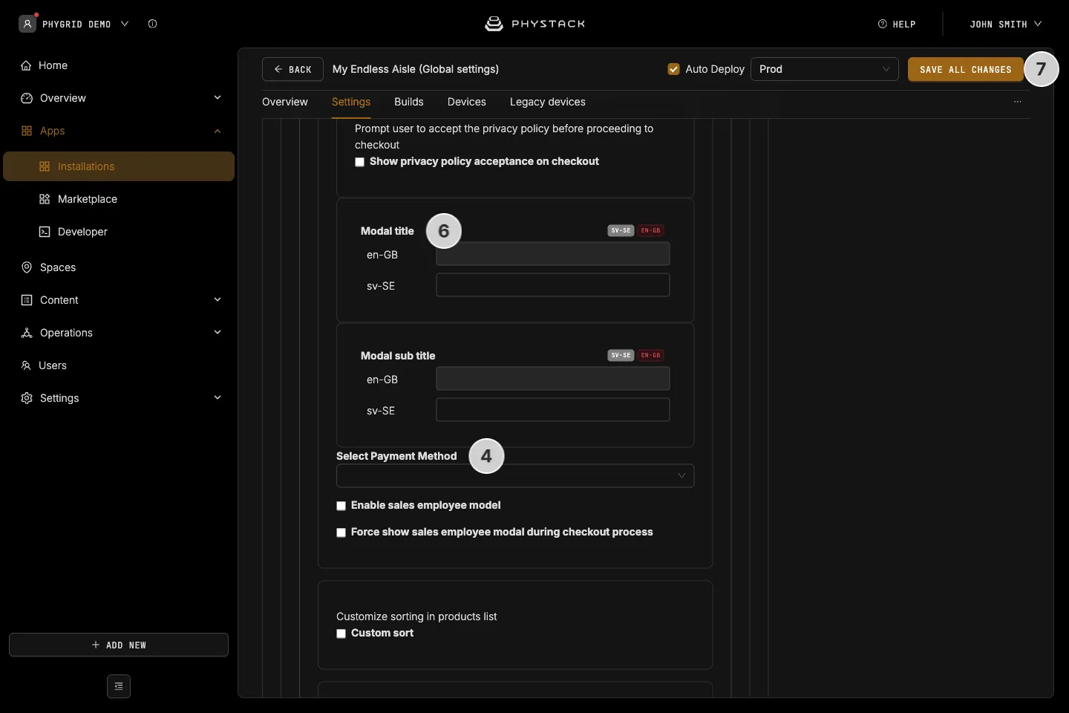Click the Developer terminal icon

(x=45, y=232)
